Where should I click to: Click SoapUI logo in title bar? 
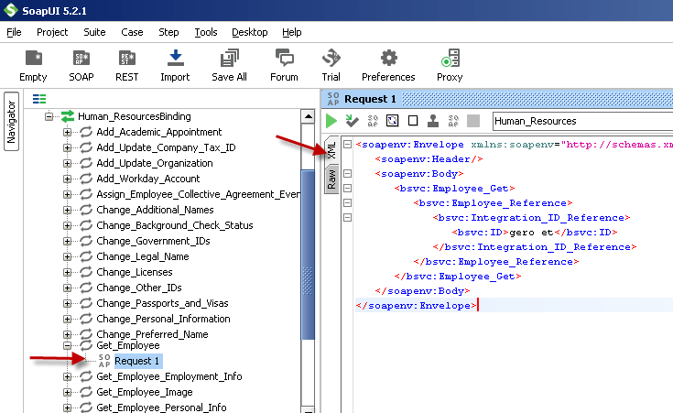tap(10, 10)
